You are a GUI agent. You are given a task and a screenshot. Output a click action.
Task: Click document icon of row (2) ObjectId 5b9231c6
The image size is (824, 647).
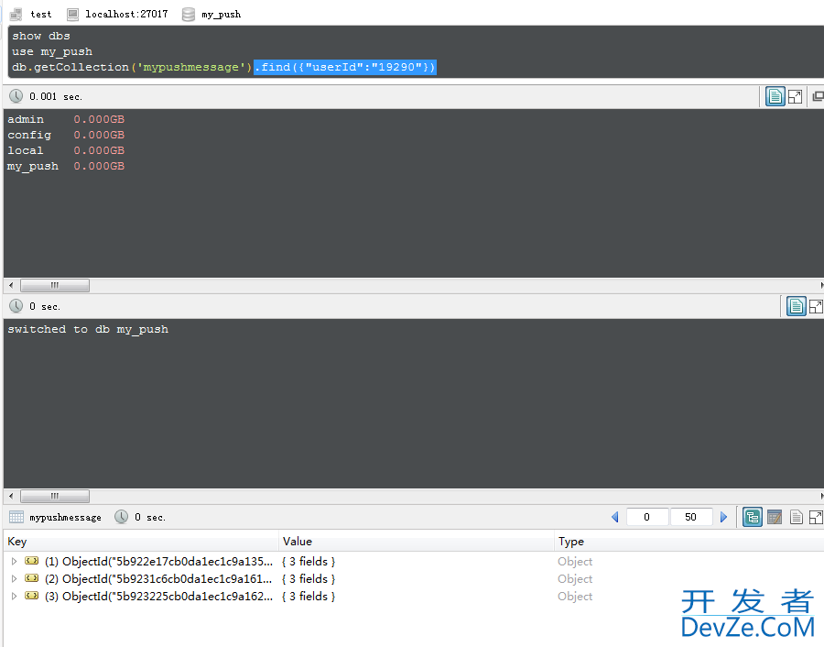(x=32, y=578)
